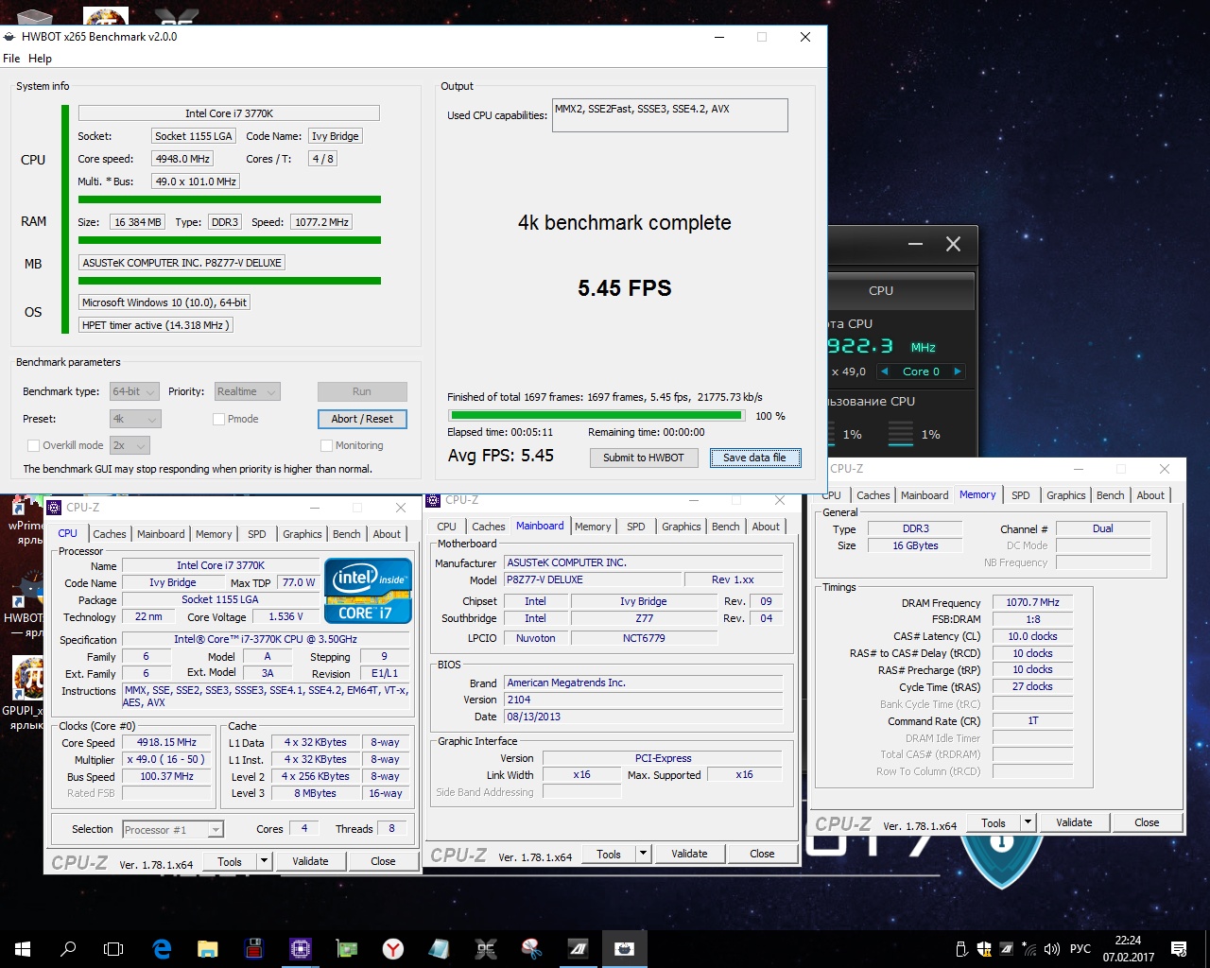Open the safely remove hardware tray icon
The width and height of the screenshot is (1210, 968).
click(x=961, y=949)
